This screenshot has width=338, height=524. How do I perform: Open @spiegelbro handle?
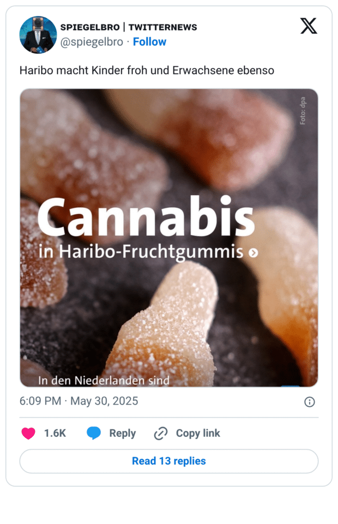pos(93,41)
